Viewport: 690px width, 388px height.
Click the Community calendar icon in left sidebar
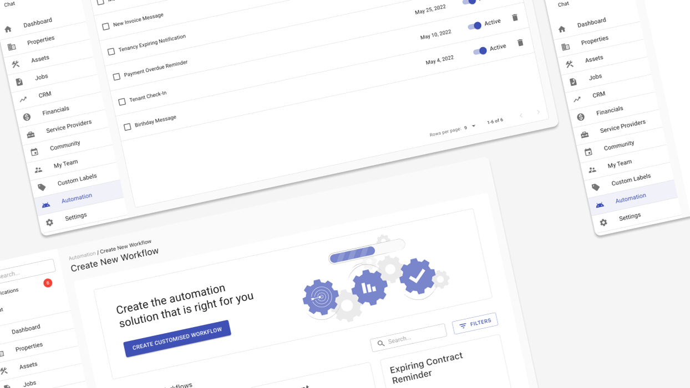pyautogui.click(x=34, y=152)
